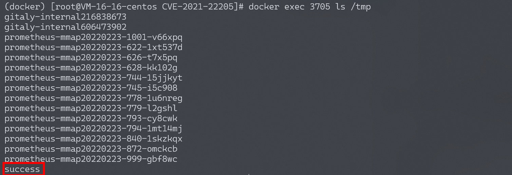Click the gitaly-internal606473902 directory entry
This screenshot has width=512, height=175.
point(65,27)
